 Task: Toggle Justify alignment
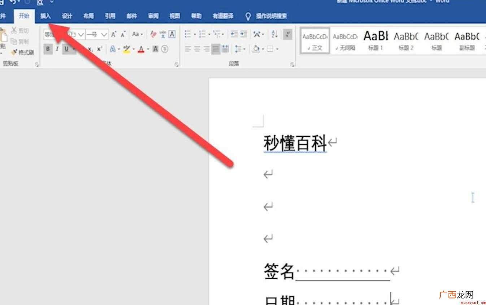216,49
